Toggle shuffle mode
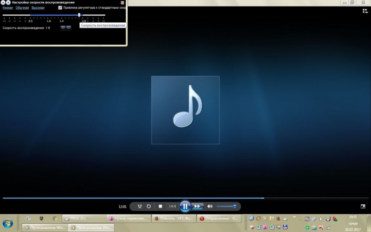This screenshot has width=371, height=232. click(140, 206)
